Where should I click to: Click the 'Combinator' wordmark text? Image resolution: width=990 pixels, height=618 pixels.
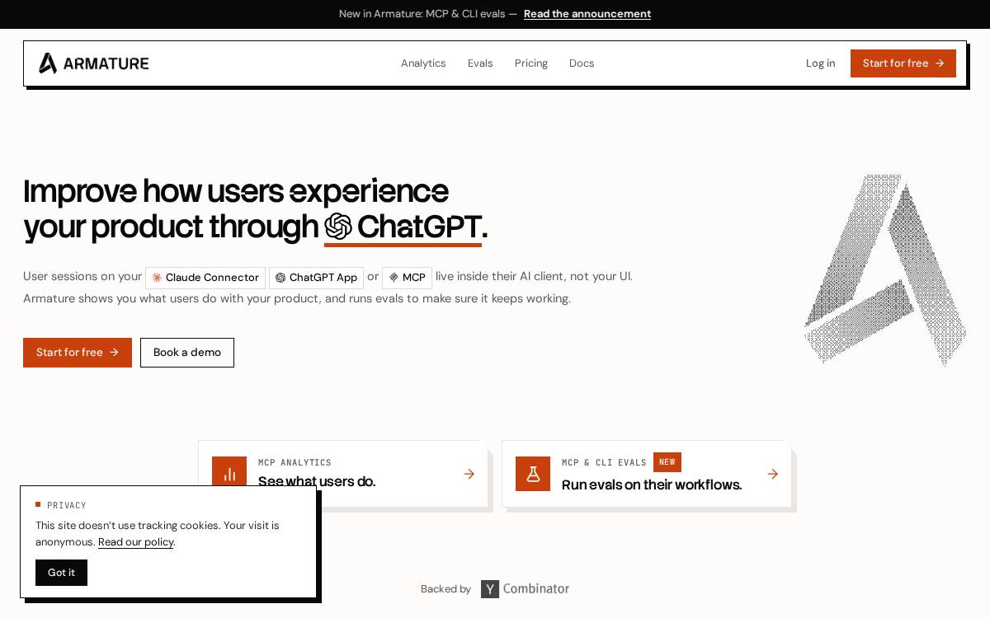[536, 588]
